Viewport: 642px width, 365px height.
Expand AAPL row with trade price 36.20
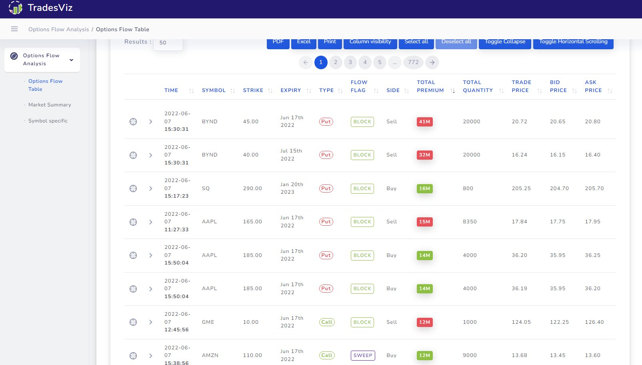coord(151,255)
